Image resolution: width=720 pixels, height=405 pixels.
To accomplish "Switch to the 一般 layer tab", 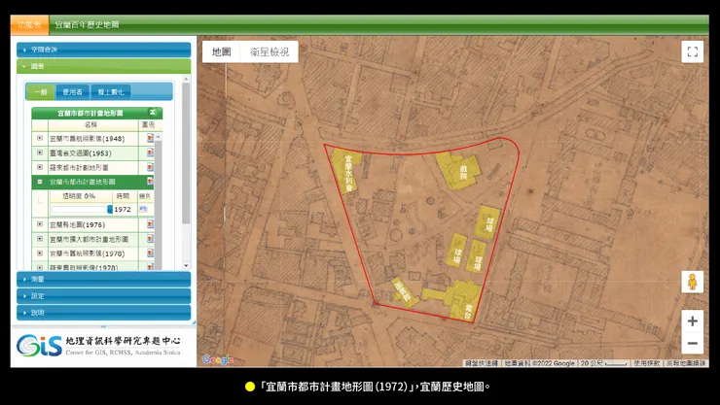I will (41, 92).
